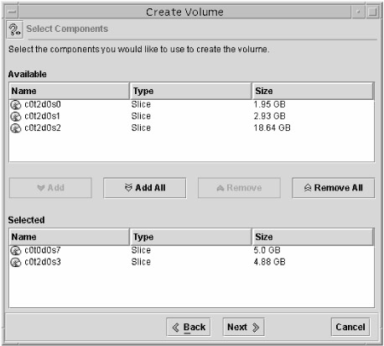384x346 pixels.
Task: Click the disk icon beside c0t2d0s0
Action: point(16,105)
